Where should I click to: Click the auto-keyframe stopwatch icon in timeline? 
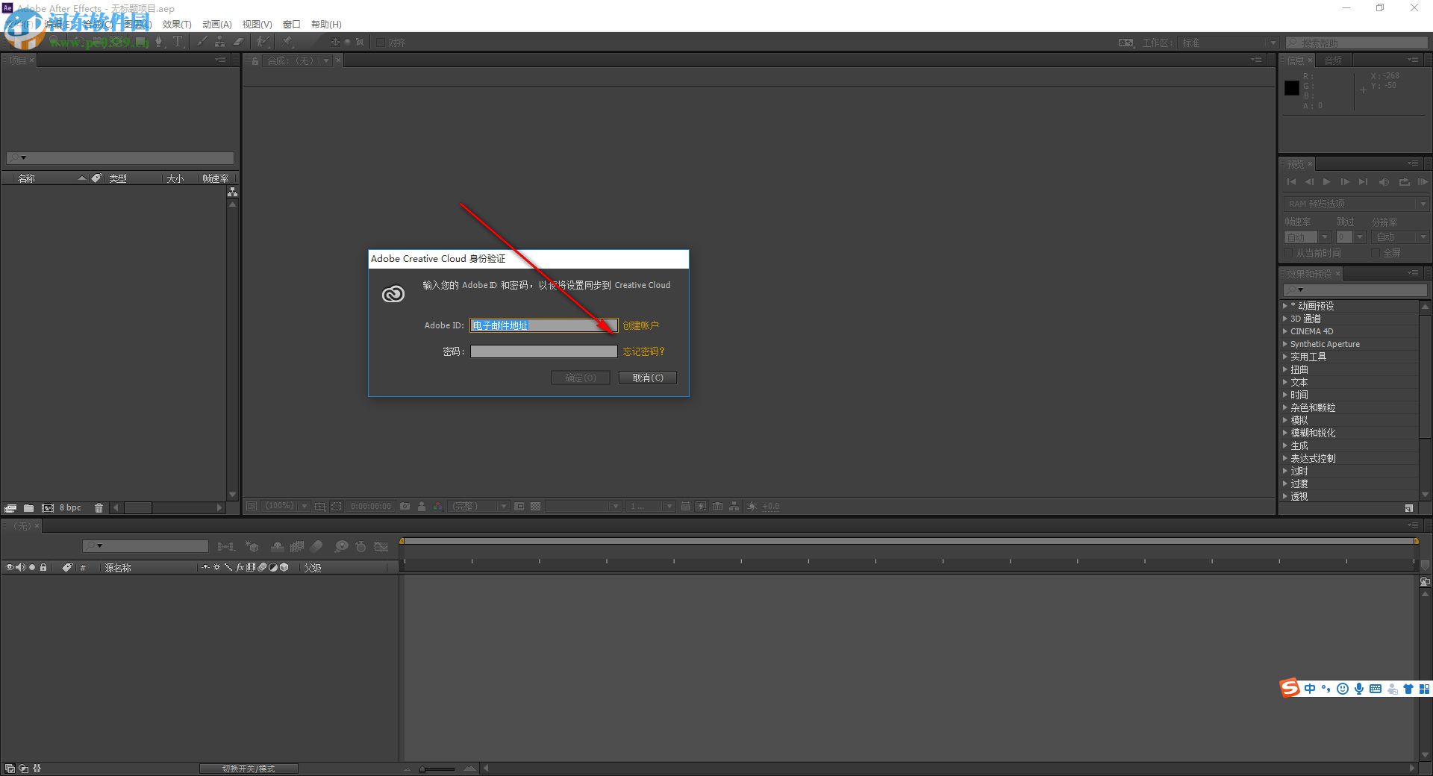click(x=360, y=547)
